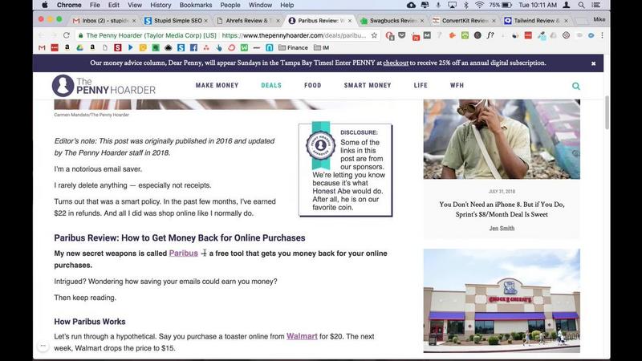Open the red S bookmark icon
The width and height of the screenshot is (642, 361).
click(x=118, y=47)
